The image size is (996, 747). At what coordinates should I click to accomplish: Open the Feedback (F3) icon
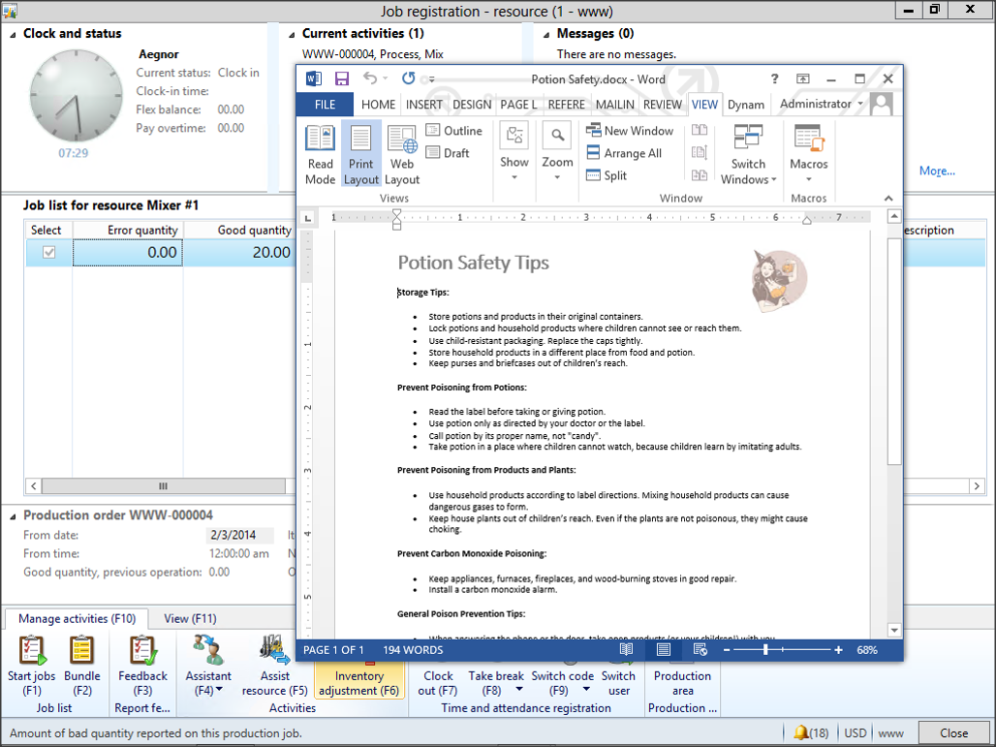[x=142, y=665]
